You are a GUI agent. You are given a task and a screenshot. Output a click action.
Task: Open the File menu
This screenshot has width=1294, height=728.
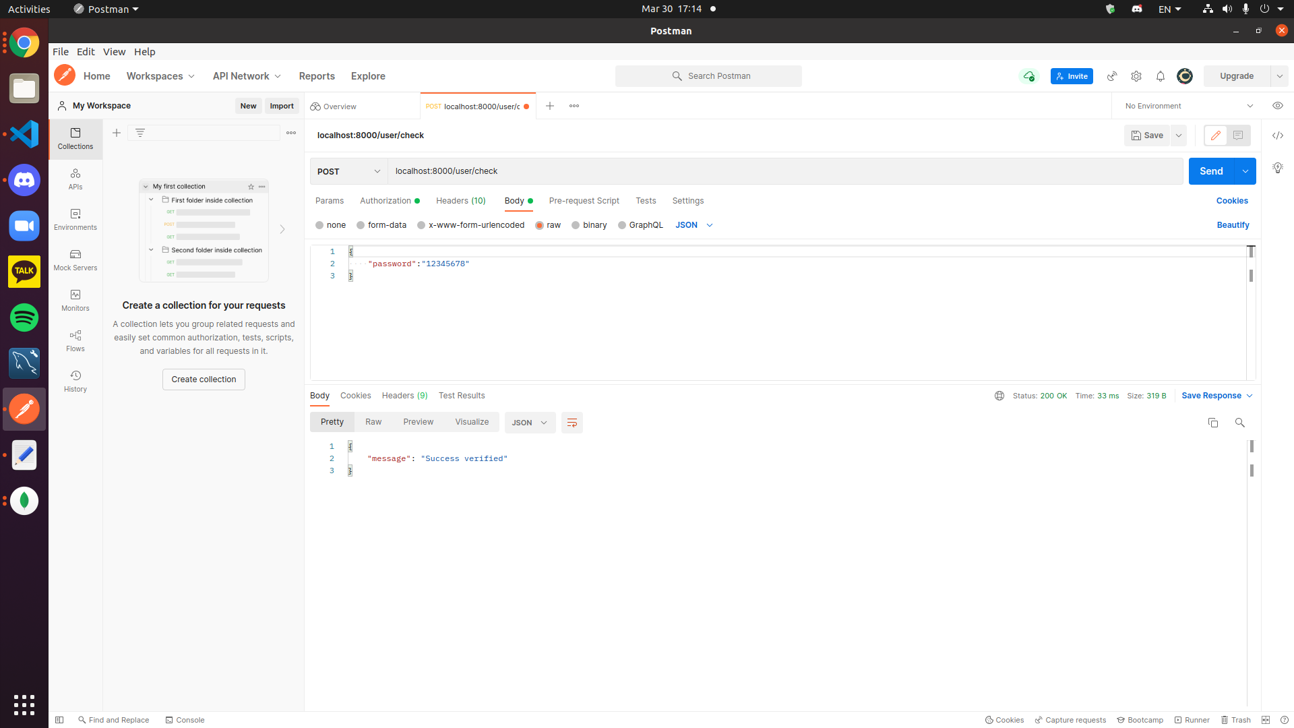61,52
